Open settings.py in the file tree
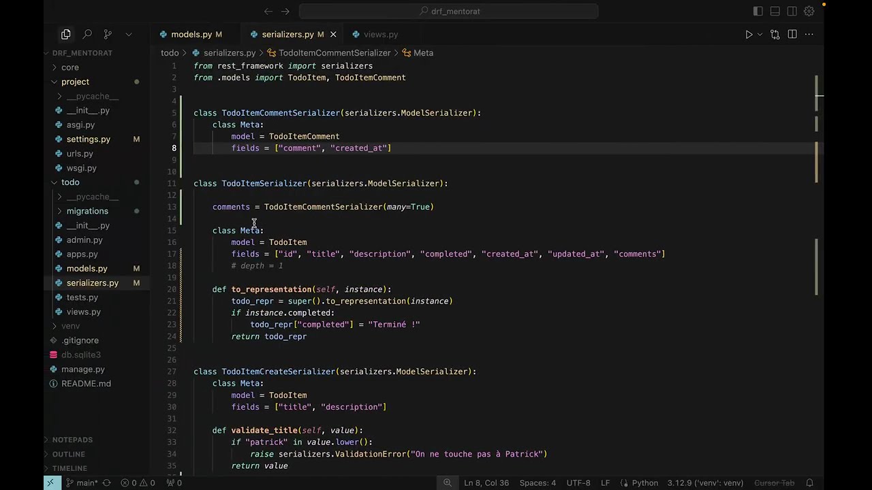Image resolution: width=872 pixels, height=490 pixels. (89, 139)
